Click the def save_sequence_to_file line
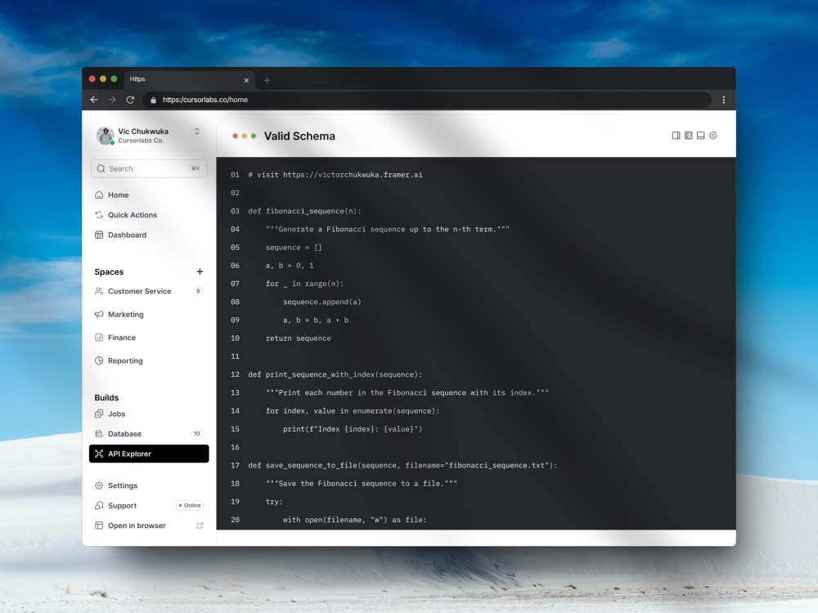 point(402,466)
